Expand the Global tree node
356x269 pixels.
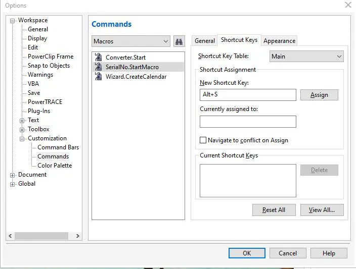12,184
